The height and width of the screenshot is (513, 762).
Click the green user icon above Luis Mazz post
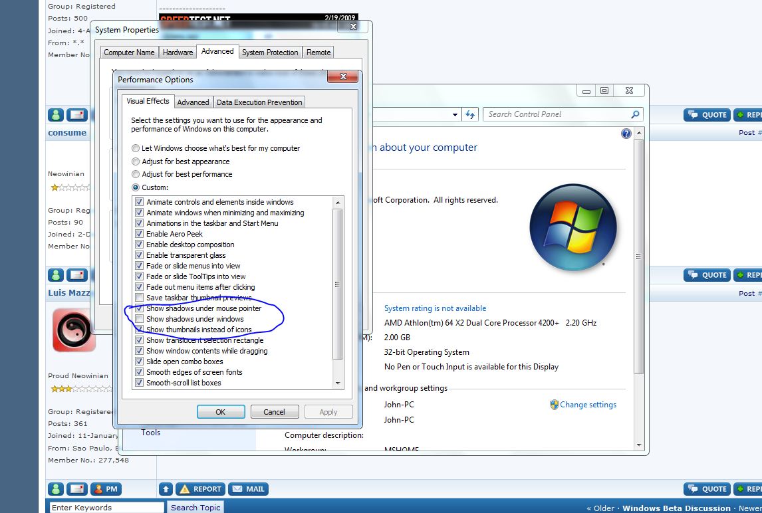[x=56, y=275]
